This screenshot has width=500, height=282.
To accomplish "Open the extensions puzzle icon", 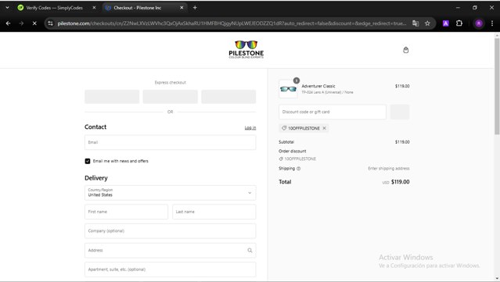I will [459, 23].
